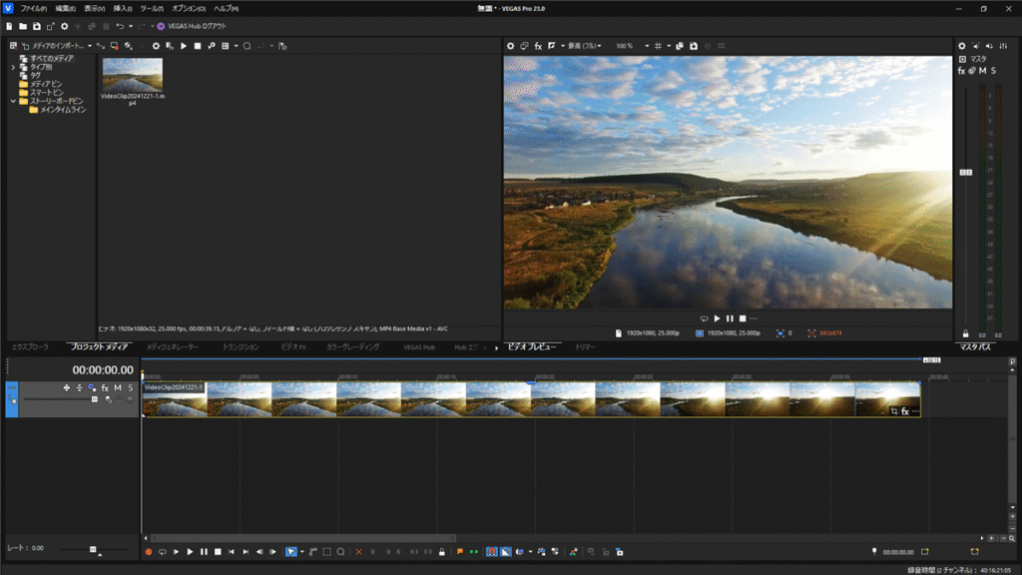
Task: Open event pan/crop icon on timeline clip
Action: [x=893, y=411]
